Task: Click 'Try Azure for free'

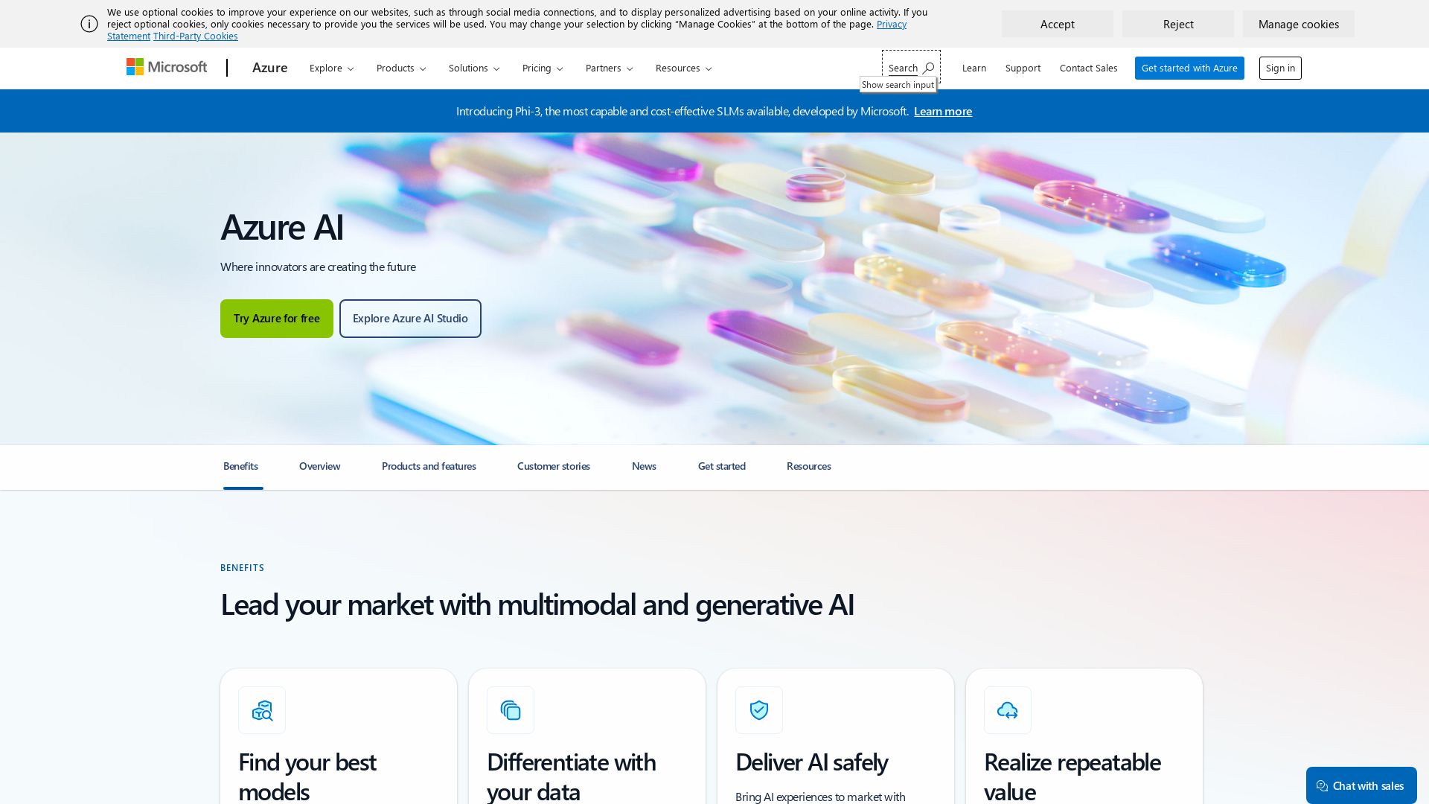Action: 276,318
